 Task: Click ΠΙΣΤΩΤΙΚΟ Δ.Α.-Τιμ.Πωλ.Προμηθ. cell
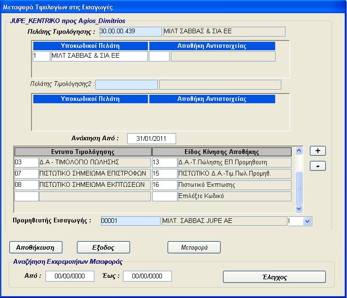click(235, 174)
